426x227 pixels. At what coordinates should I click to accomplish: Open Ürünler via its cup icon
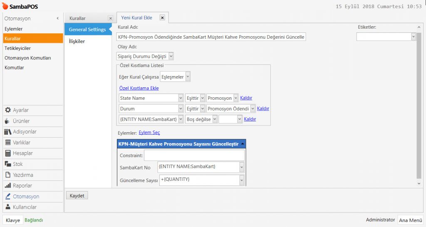click(x=7, y=121)
